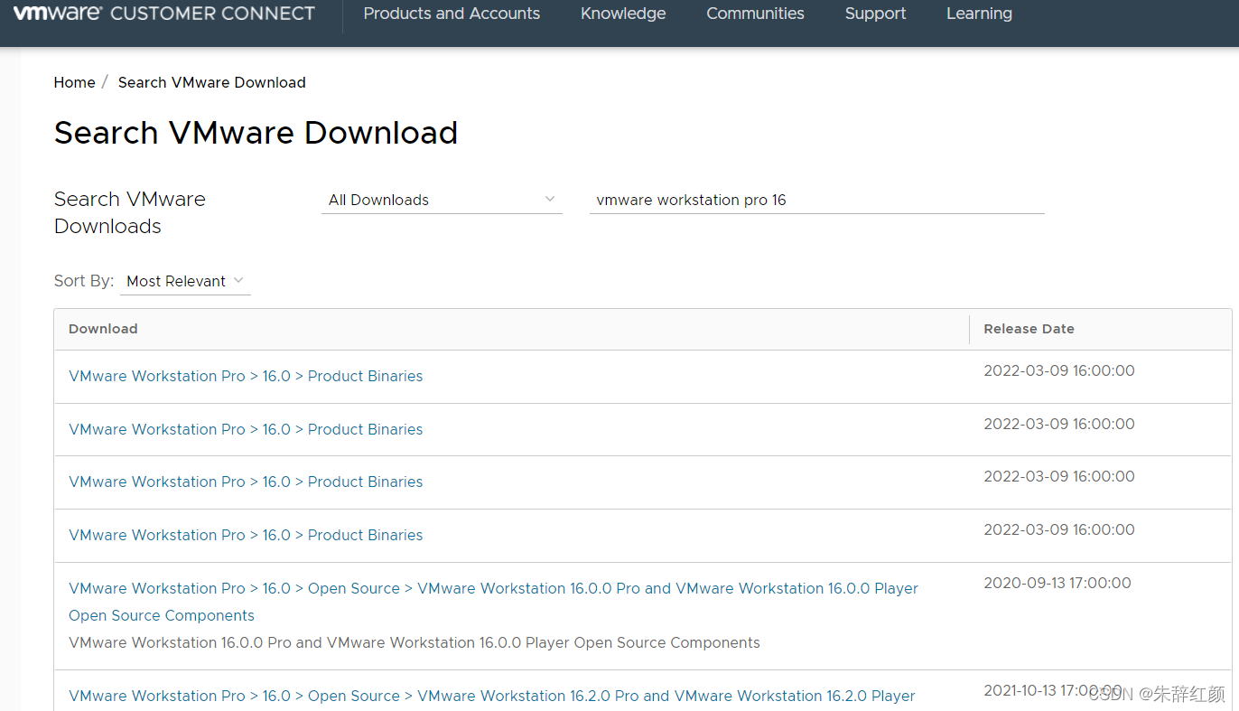Click the VMware Customer Connect logo
The height and width of the screenshot is (711, 1239).
pyautogui.click(x=163, y=14)
